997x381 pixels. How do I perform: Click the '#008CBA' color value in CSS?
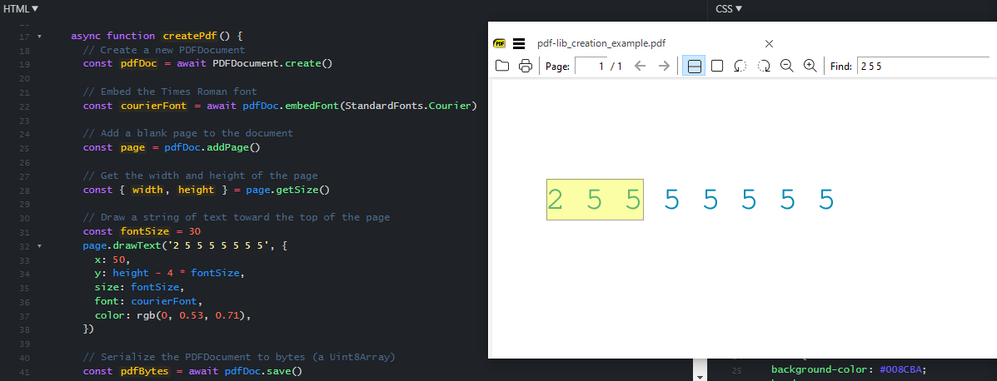903,369
